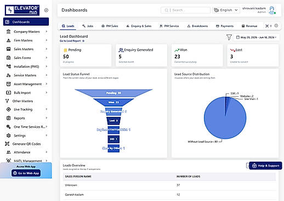Switch to the Breakdowns tab

[197, 26]
